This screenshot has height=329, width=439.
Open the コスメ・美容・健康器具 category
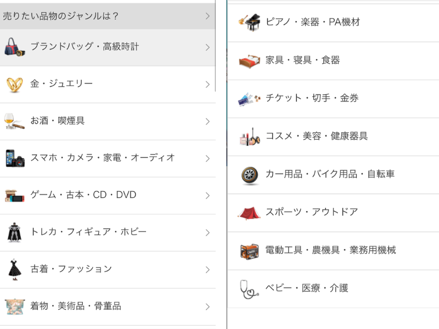pos(316,137)
